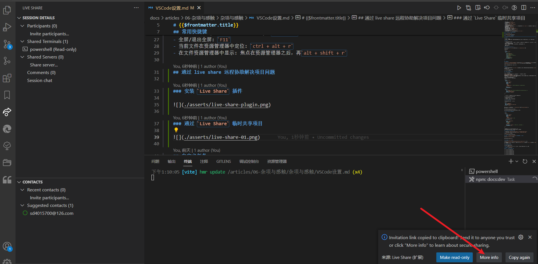Collapse the Participants (0) tree node
The image size is (538, 264).
coord(22,26)
